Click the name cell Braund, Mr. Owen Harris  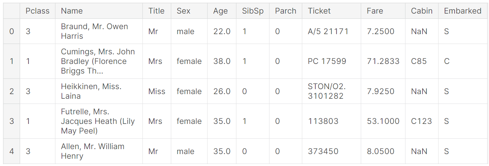coord(94,31)
